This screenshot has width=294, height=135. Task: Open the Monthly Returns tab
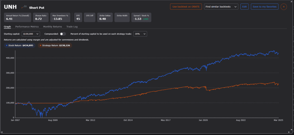[52, 27]
